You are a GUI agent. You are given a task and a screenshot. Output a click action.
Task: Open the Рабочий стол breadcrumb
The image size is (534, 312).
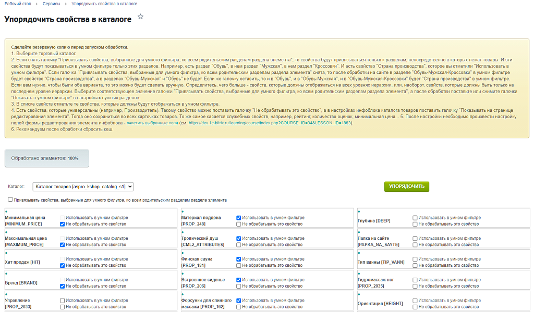click(x=17, y=4)
